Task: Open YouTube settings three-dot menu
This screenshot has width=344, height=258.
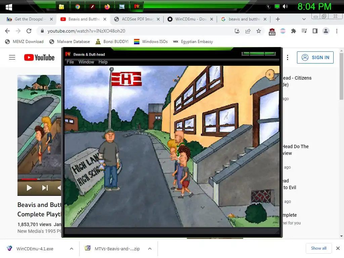Action: (288, 57)
